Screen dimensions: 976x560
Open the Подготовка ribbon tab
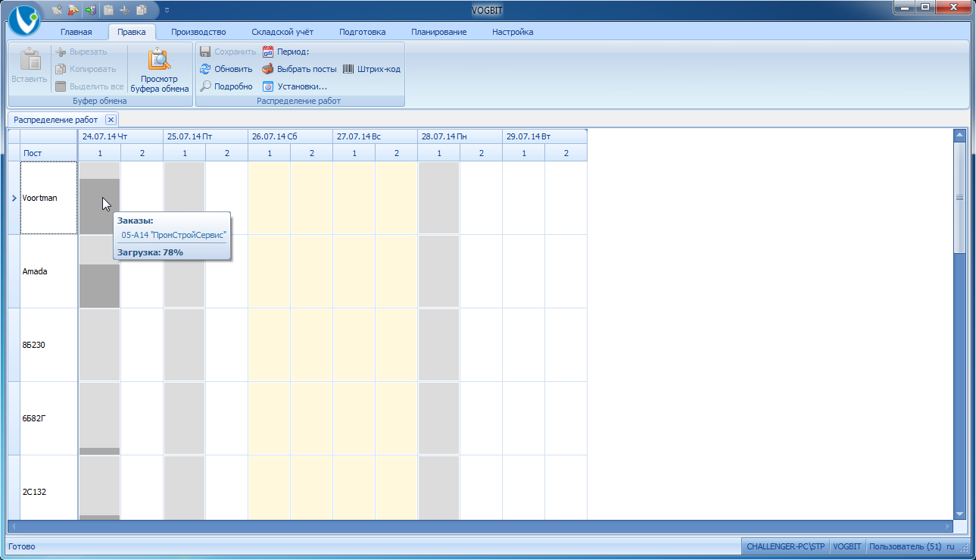pyautogui.click(x=362, y=32)
